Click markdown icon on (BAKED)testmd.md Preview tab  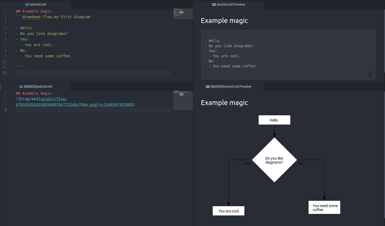tap(207, 87)
